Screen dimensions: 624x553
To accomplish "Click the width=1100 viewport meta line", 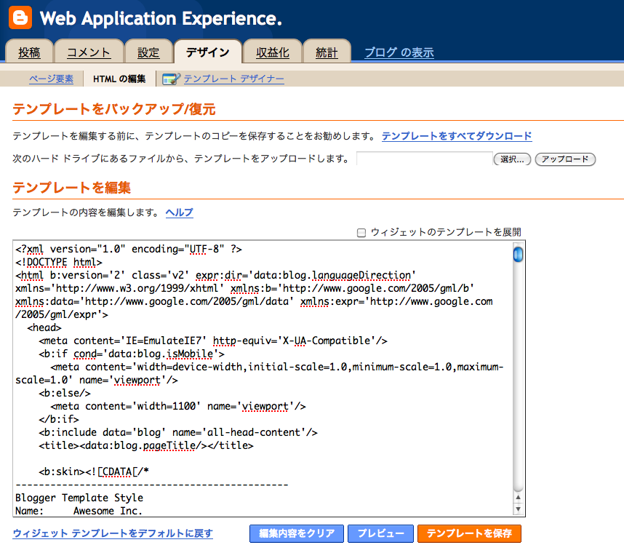I will point(178,406).
